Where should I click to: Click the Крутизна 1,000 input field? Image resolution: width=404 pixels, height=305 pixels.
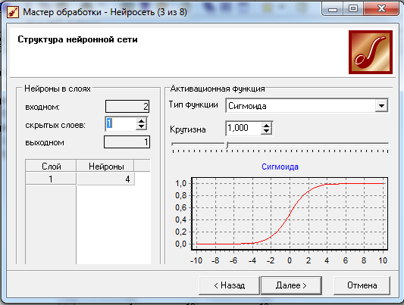(x=244, y=128)
